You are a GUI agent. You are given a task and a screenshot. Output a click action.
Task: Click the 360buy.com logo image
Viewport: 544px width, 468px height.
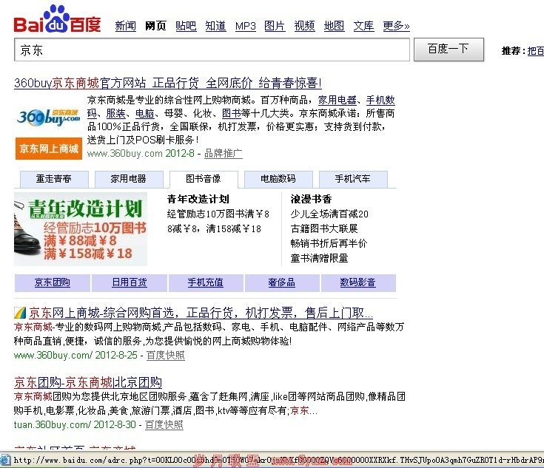pos(49,117)
